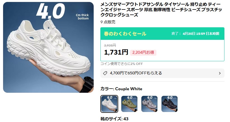230x122 pixels.
Task: Choose the olive green shoe color
Action: [129, 104]
